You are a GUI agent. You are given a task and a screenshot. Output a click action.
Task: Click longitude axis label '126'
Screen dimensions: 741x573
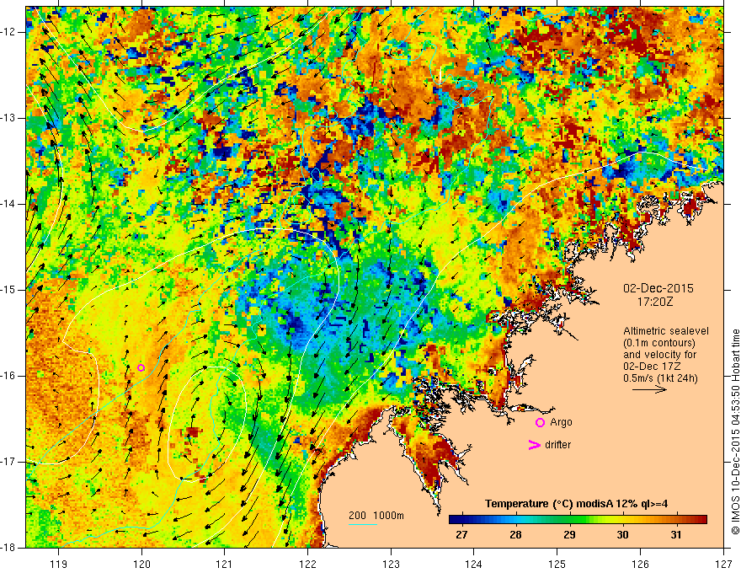click(x=640, y=564)
